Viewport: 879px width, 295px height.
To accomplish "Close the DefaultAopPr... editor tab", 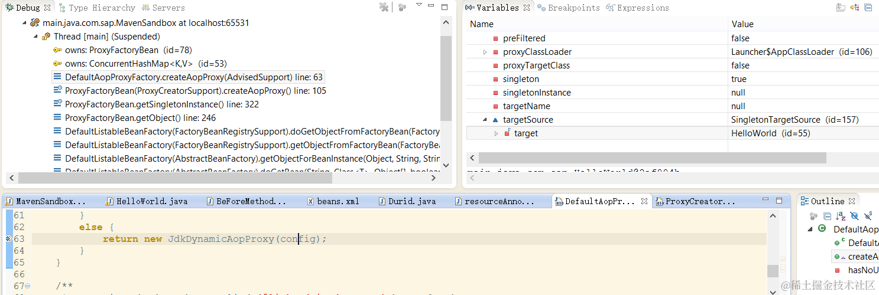I will [644, 201].
